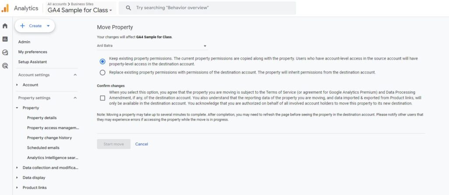
Task: Open the Explore icon in left rail
Action: tap(5, 52)
